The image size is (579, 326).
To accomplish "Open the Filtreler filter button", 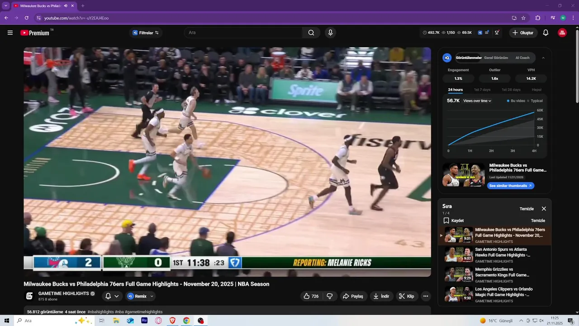I will [146, 33].
